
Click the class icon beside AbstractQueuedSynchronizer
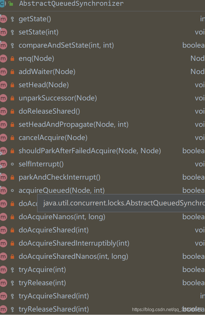3,3
